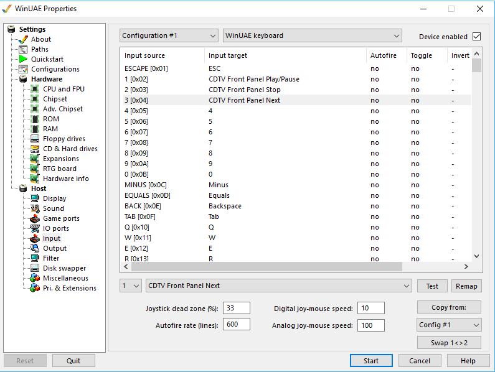Image resolution: width=495 pixels, height=372 pixels.
Task: Click the Autofire rate input field
Action: [x=237, y=324]
